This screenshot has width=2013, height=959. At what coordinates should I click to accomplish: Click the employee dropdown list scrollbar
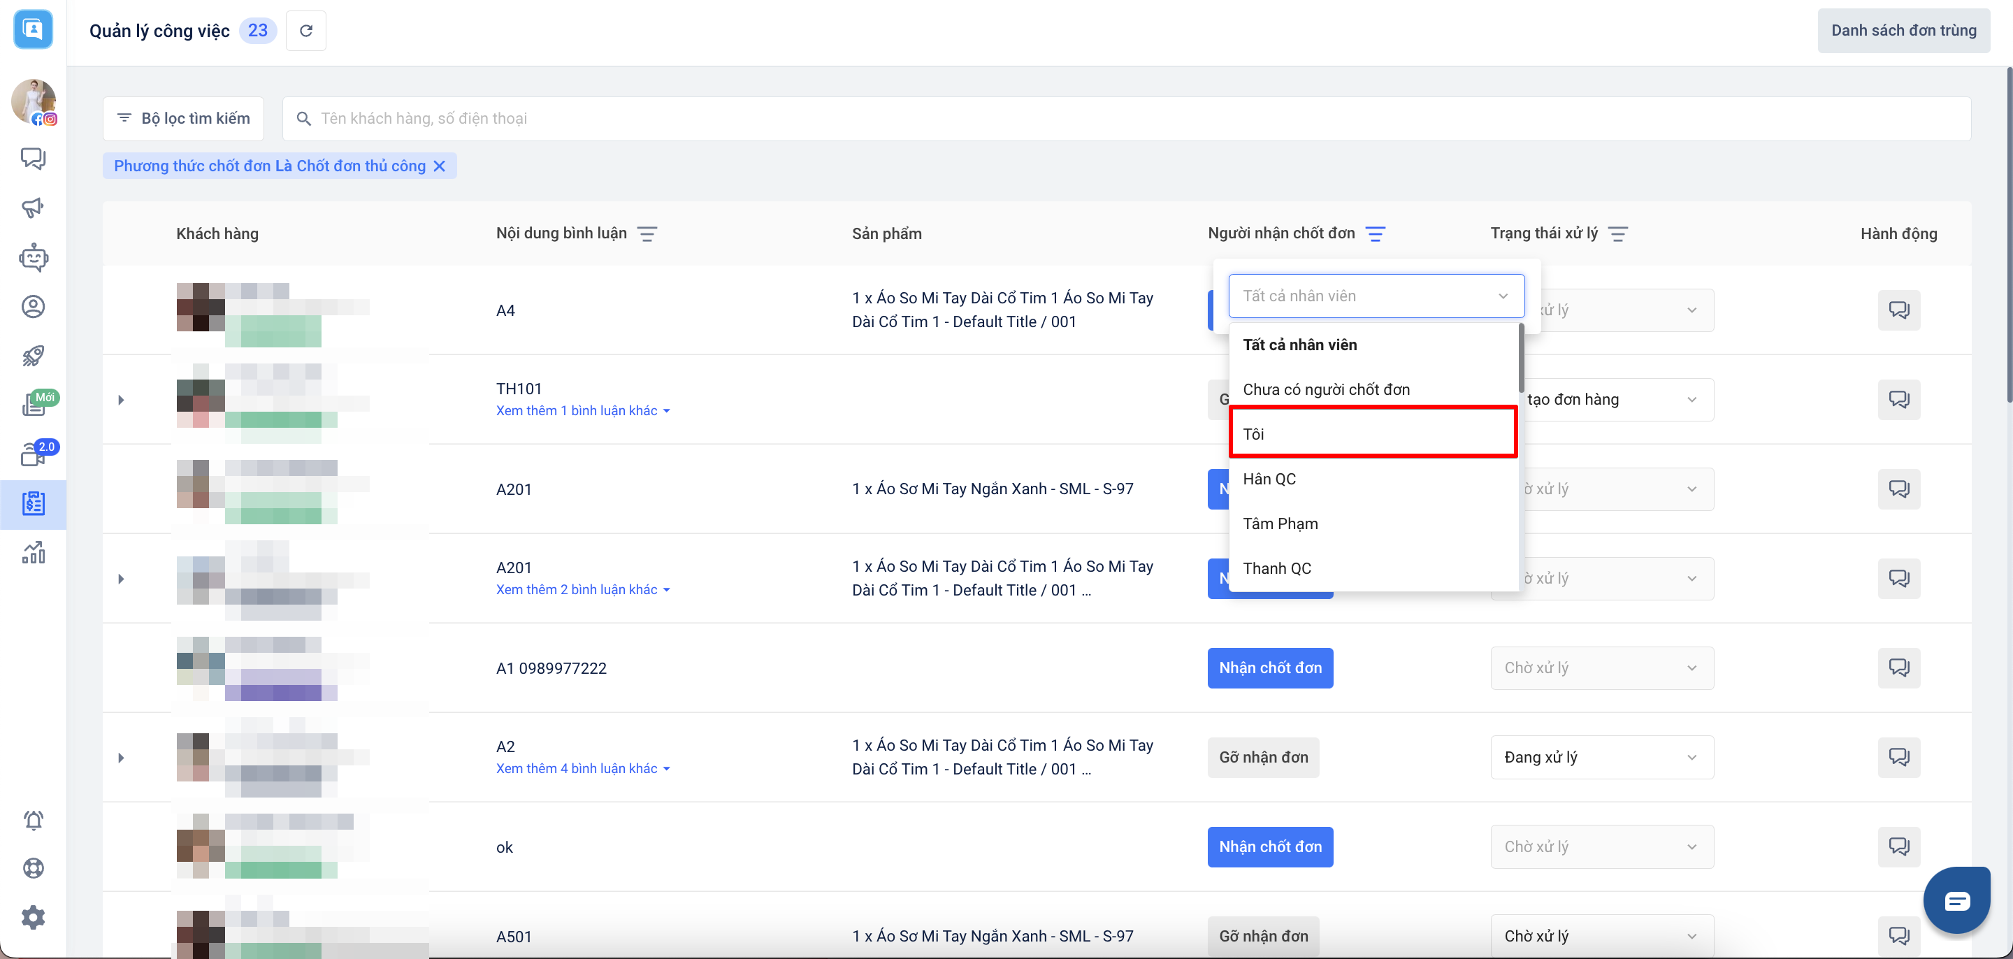[1521, 359]
